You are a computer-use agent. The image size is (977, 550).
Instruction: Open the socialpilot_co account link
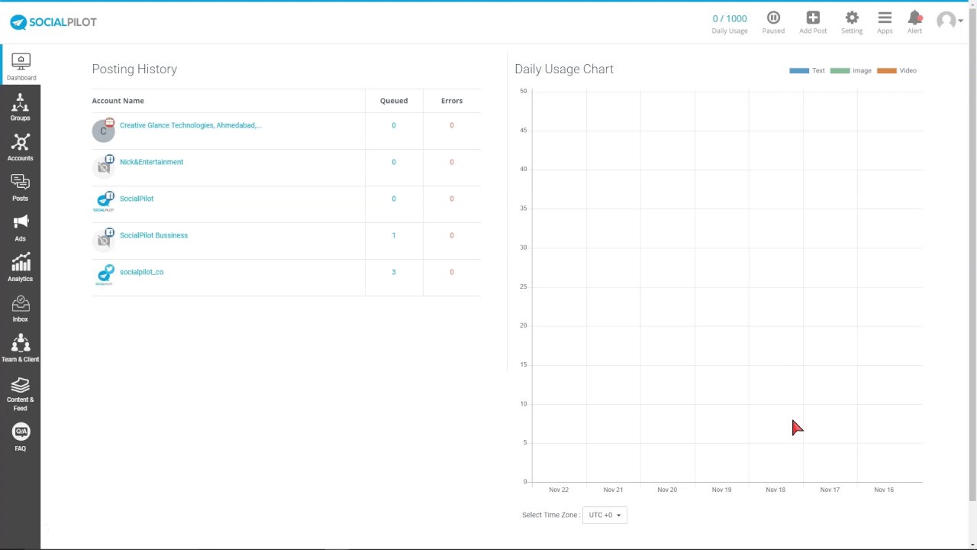(x=141, y=272)
